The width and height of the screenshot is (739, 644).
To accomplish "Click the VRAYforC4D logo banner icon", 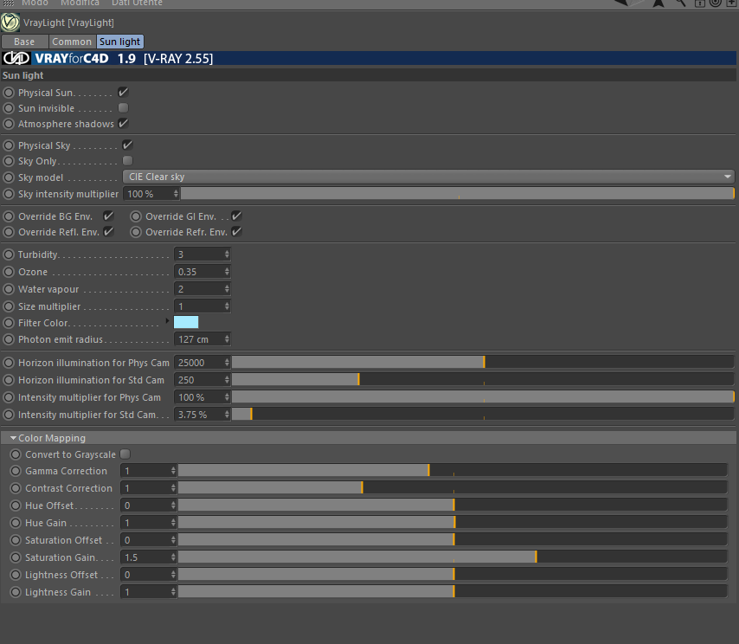I will point(17,59).
